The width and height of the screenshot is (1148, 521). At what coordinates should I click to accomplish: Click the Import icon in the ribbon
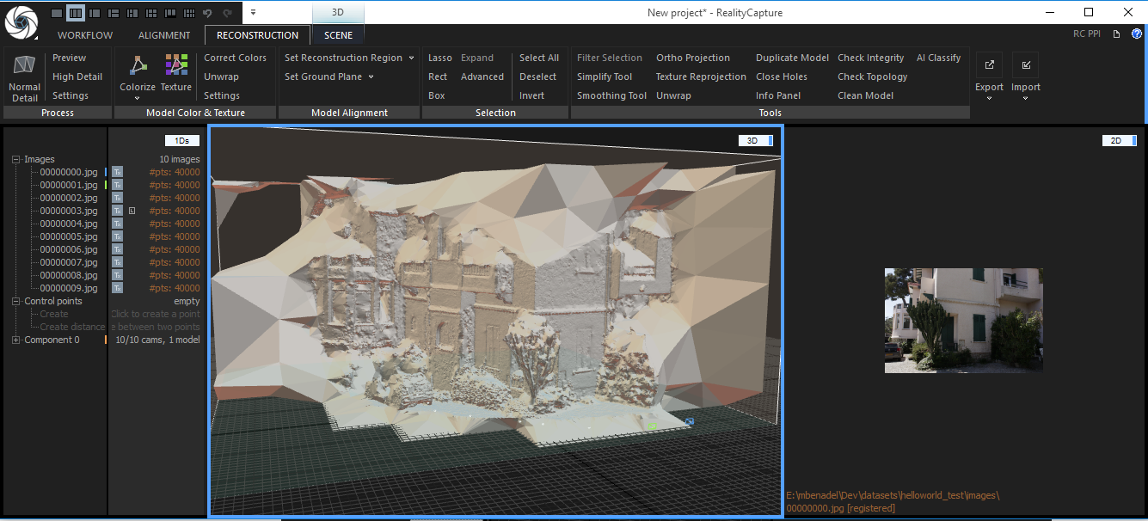point(1025,65)
